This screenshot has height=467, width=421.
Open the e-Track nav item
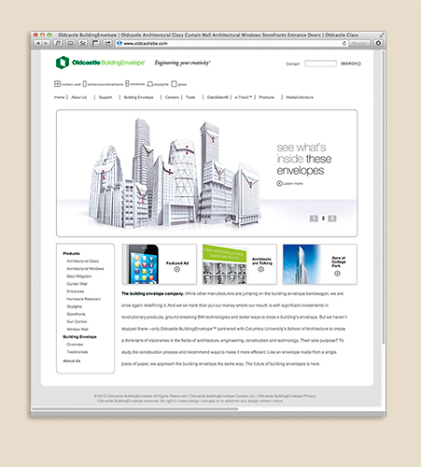[244, 97]
